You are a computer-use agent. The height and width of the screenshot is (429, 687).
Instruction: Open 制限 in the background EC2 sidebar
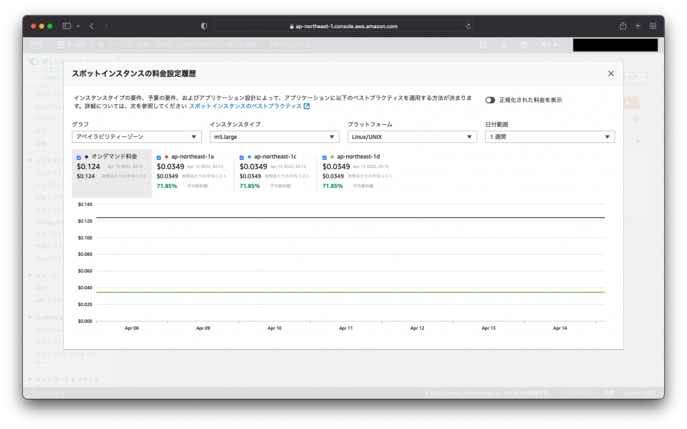coord(41,144)
